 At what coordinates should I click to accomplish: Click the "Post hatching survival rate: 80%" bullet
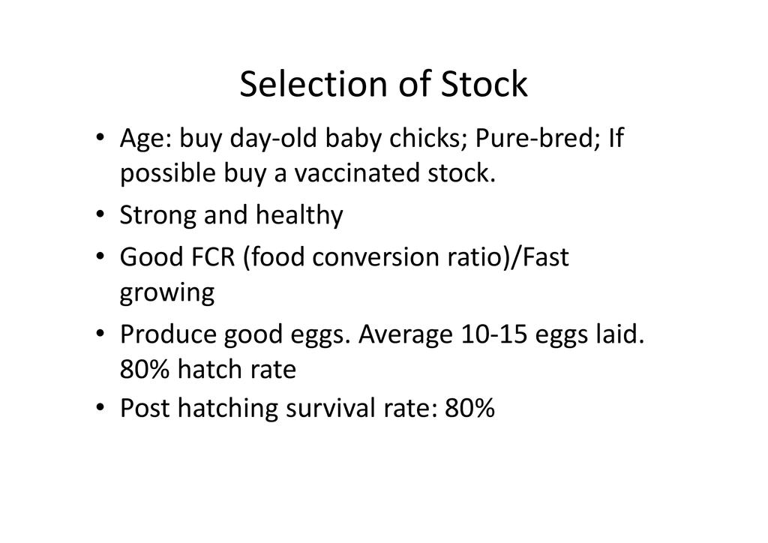[307, 409]
